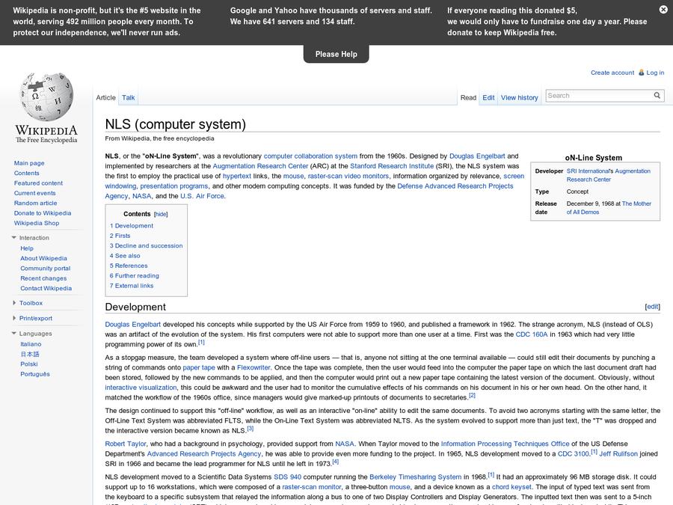The width and height of the screenshot is (673, 505).
Task: Open the Wikipedia Shop link
Action: 37,223
